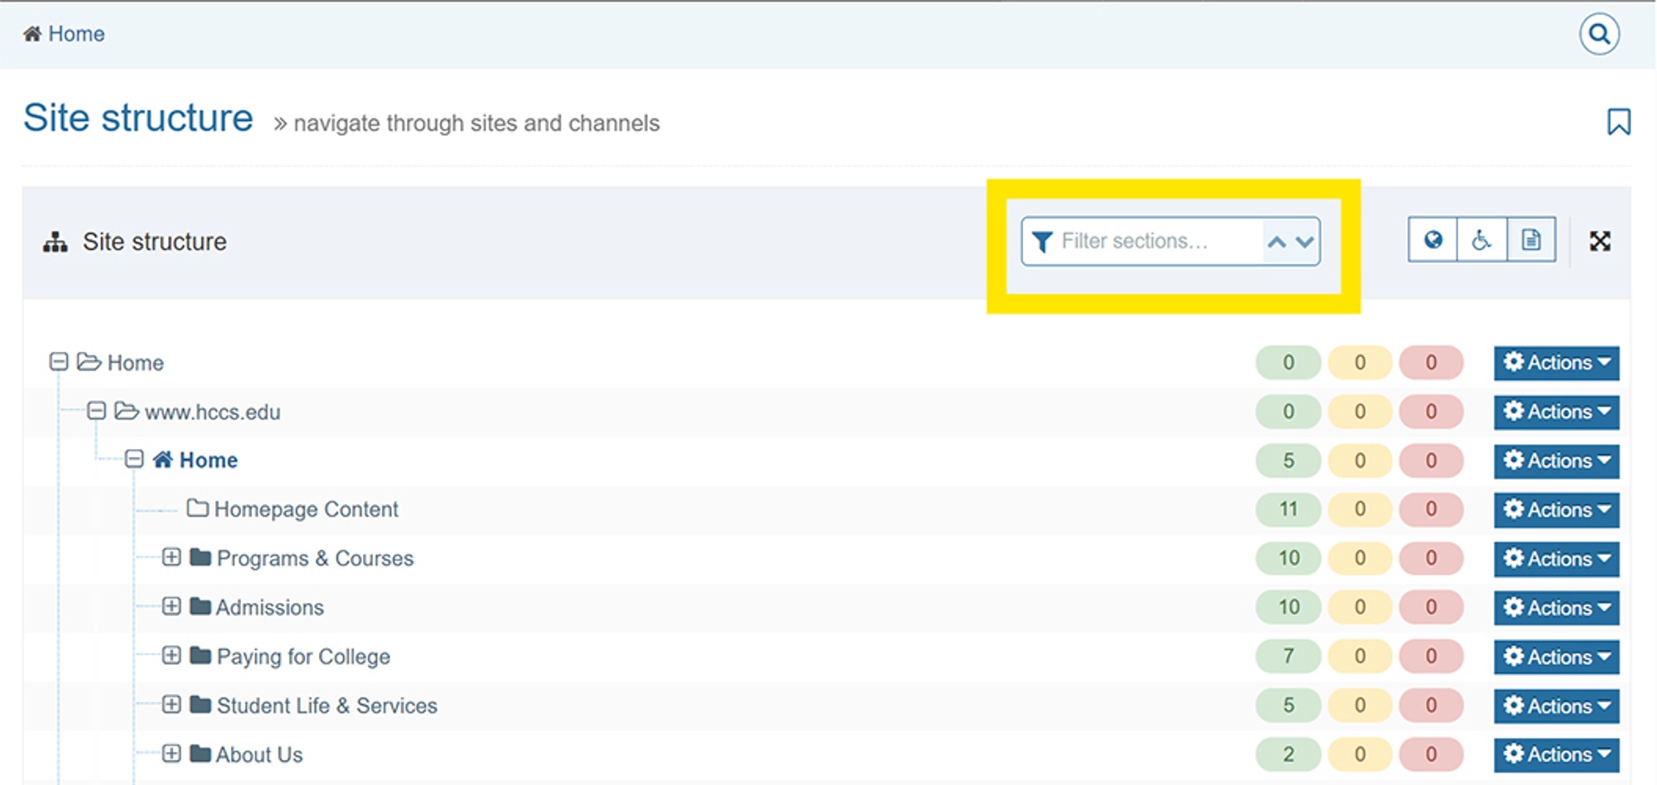Click the folder icon of Programs & Courses
Screen dimensions: 1657x785
200,557
